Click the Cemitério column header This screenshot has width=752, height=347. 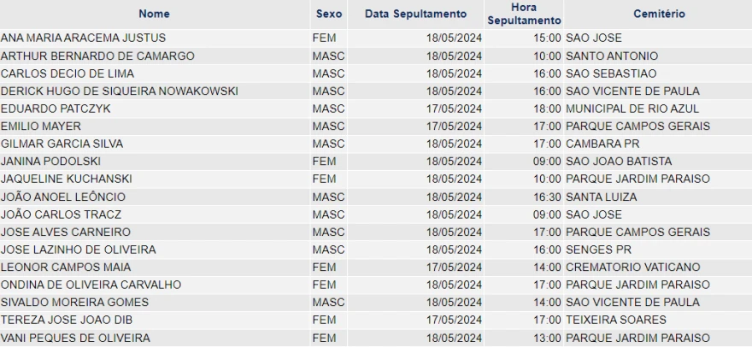click(x=659, y=14)
